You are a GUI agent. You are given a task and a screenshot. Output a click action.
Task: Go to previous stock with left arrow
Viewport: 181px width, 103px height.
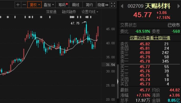pos(122,6)
